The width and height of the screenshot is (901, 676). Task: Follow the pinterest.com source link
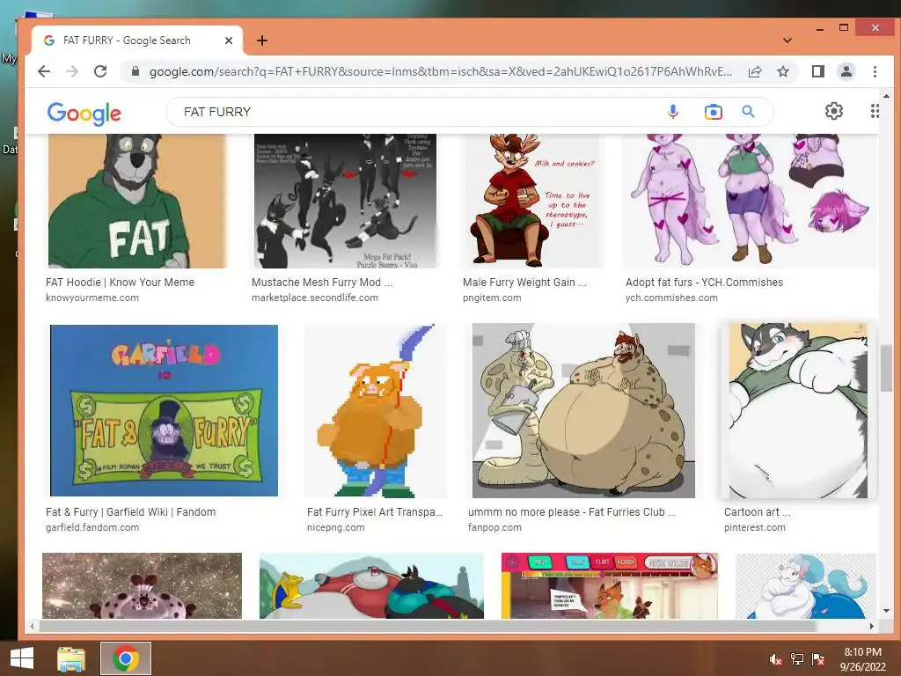[x=754, y=528]
